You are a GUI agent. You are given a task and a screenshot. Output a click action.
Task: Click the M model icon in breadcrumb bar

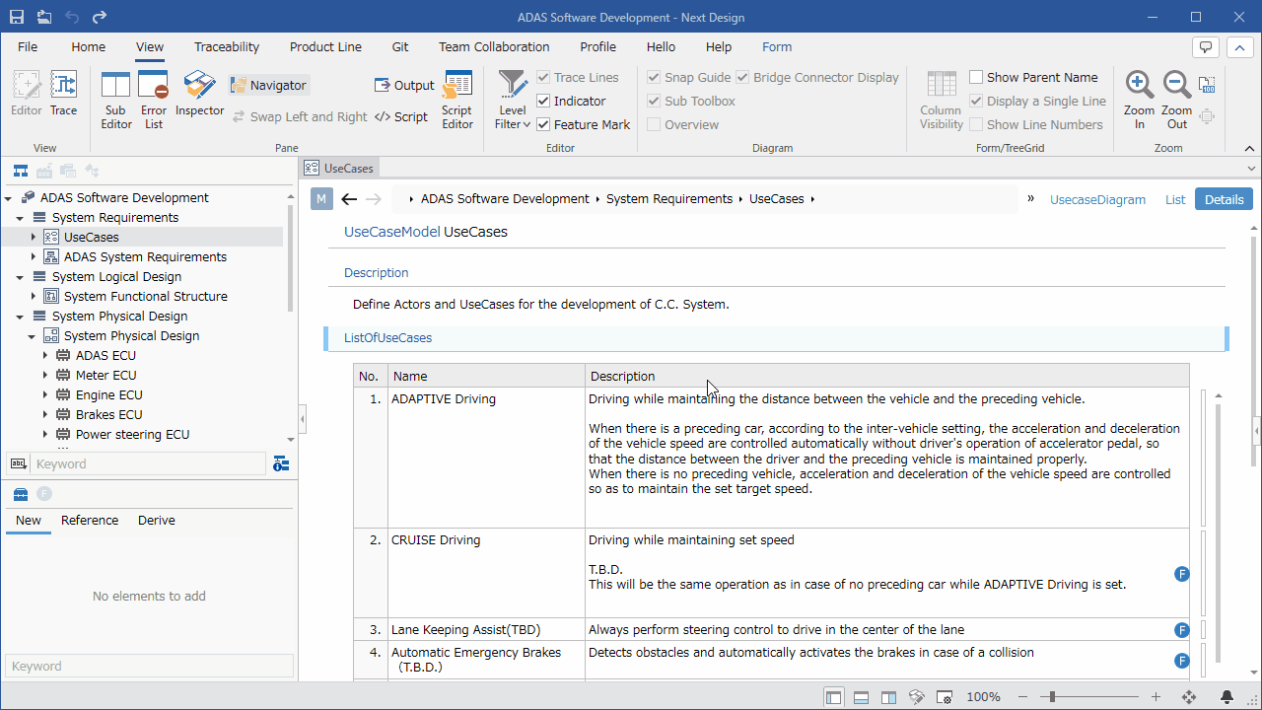coord(321,199)
